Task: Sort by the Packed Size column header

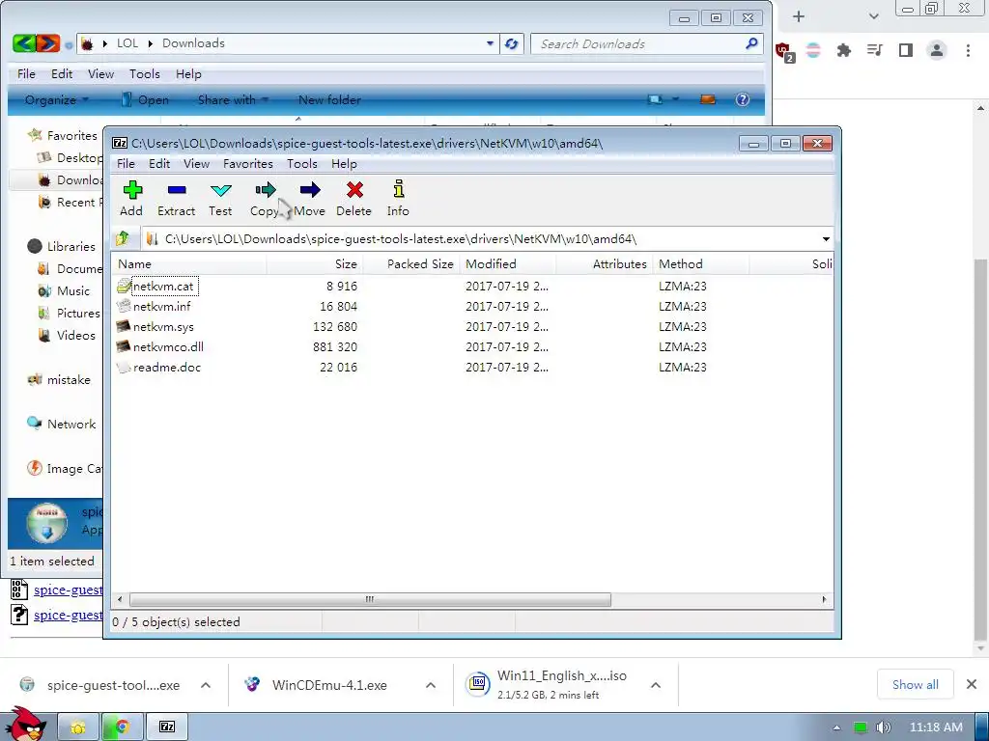Action: pyautogui.click(x=411, y=264)
